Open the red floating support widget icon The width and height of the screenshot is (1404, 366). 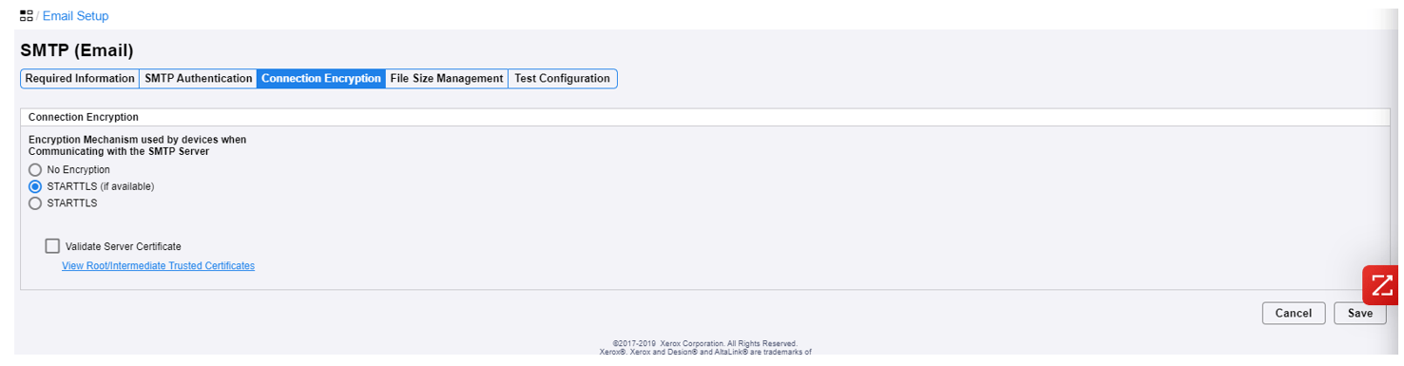click(1381, 285)
